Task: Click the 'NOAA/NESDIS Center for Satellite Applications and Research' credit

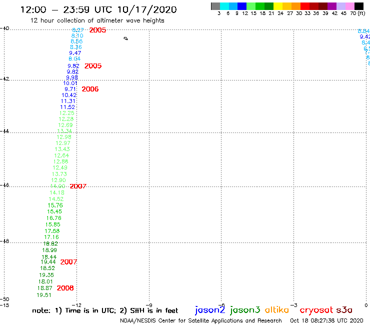Action: [x=201, y=321]
